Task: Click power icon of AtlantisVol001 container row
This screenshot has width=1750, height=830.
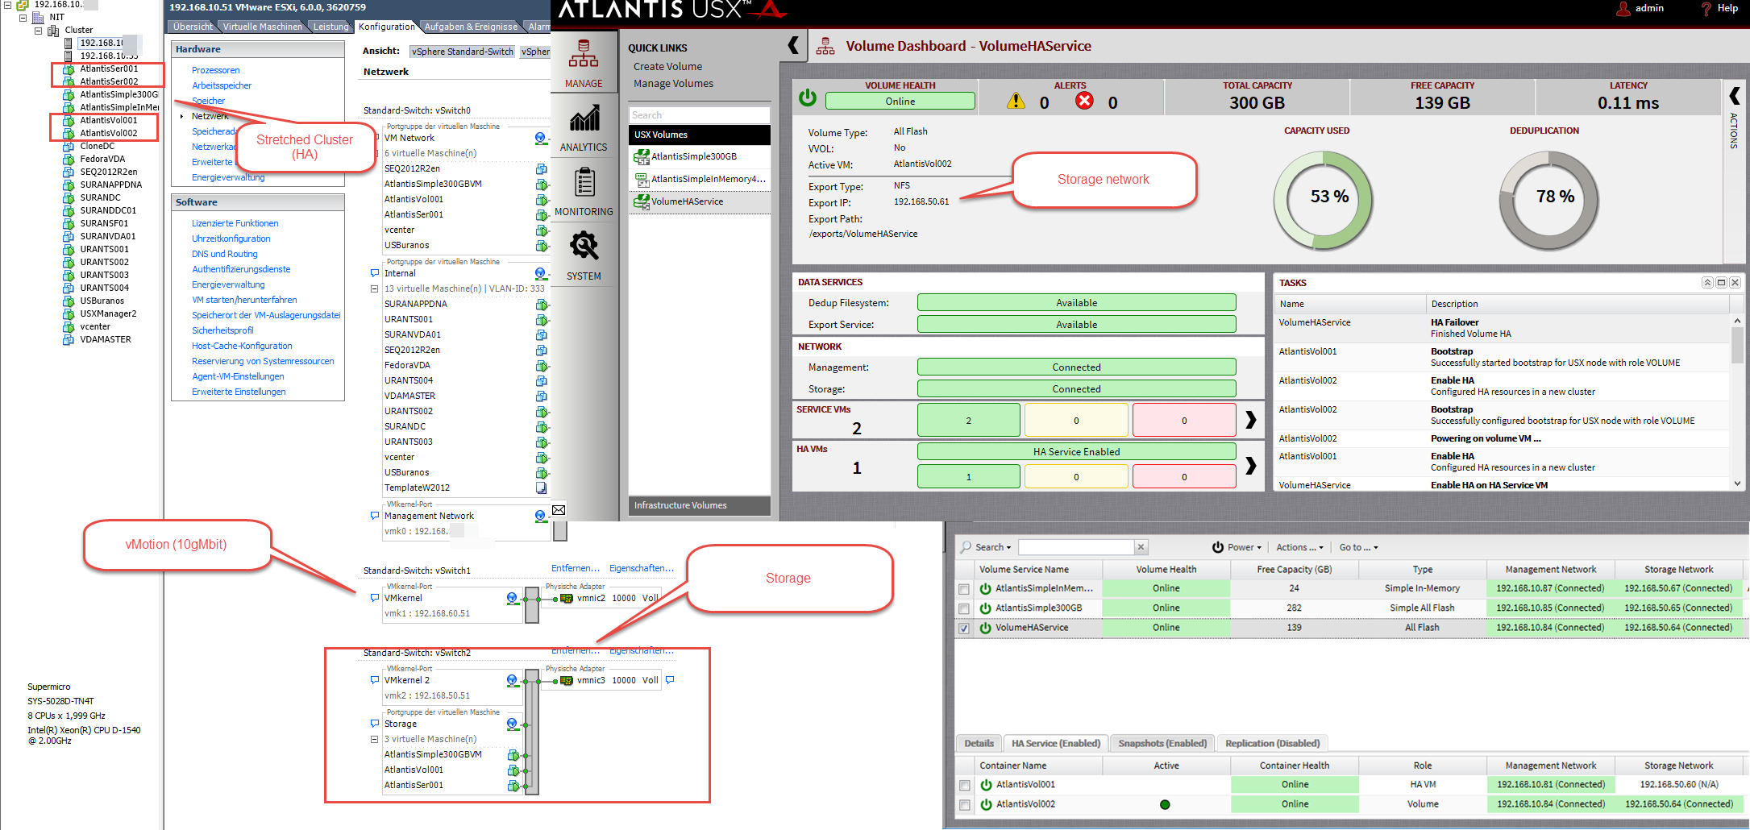Action: coord(986,785)
